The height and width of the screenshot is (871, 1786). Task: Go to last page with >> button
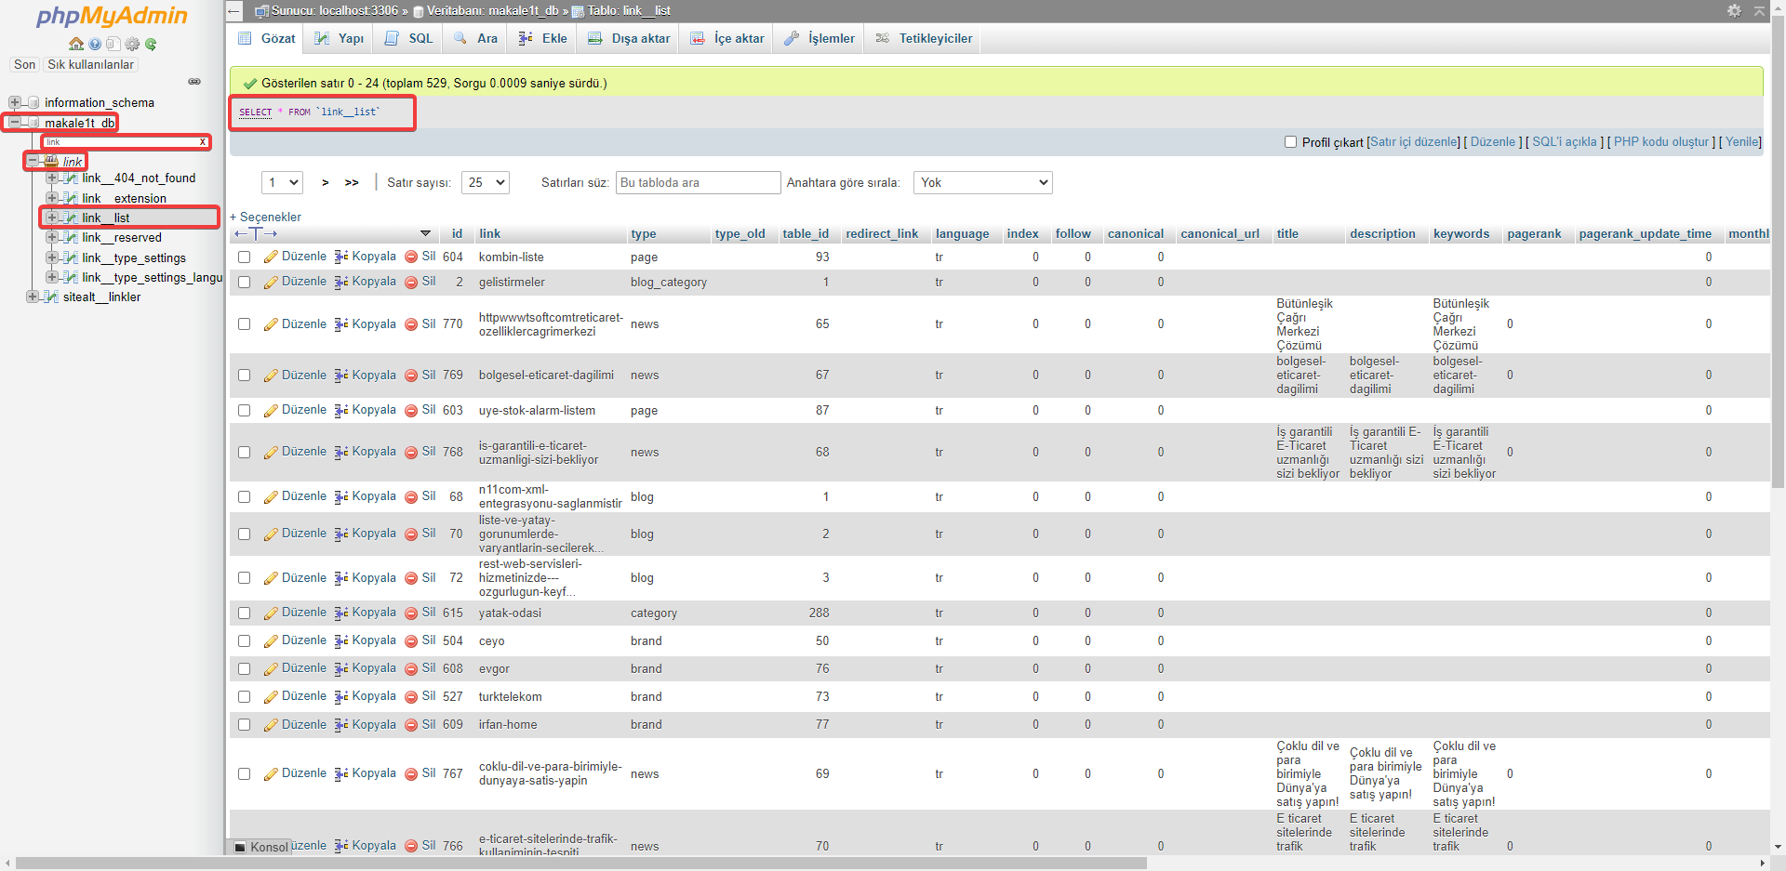(352, 183)
